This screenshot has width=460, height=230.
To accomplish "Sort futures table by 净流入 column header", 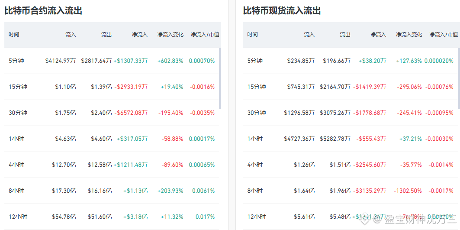I will (x=140, y=35).
